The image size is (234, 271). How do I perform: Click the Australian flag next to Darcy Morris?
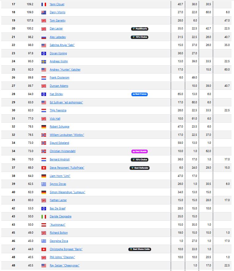[x=44, y=12]
